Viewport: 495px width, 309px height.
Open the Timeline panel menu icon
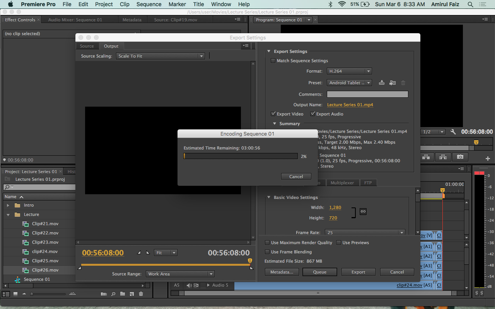coord(461,169)
